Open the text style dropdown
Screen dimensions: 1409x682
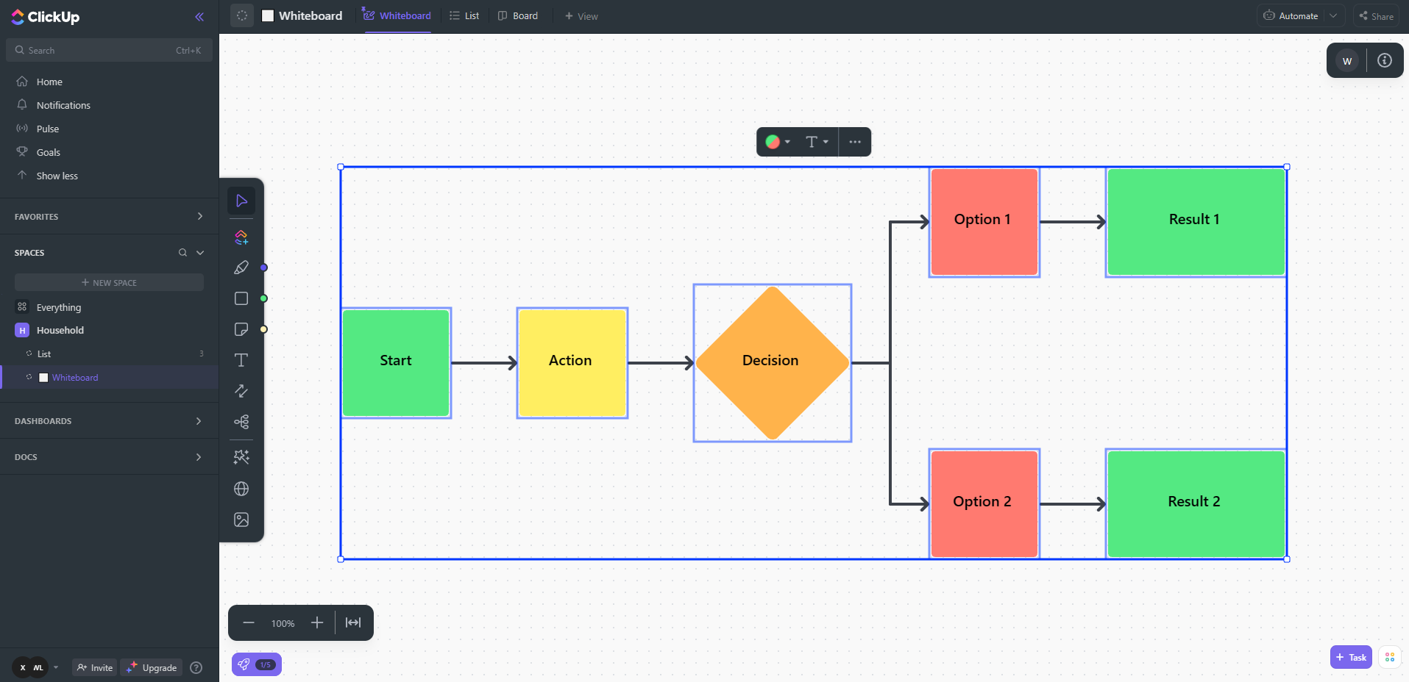pyautogui.click(x=816, y=142)
